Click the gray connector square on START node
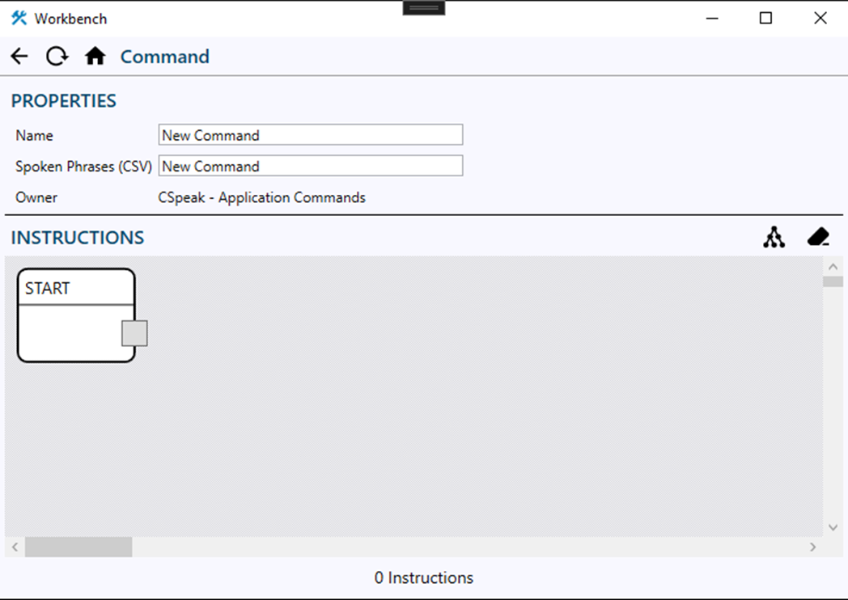 [134, 333]
